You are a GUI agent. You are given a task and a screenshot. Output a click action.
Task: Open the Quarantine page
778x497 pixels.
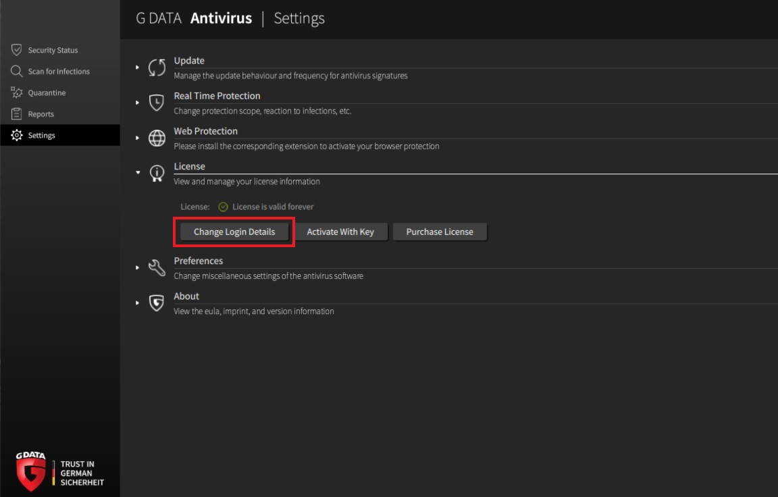(60, 93)
